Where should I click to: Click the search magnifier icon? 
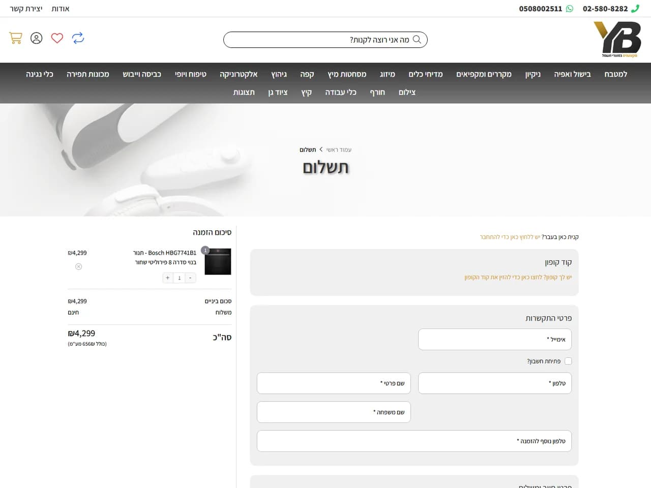coord(417,39)
